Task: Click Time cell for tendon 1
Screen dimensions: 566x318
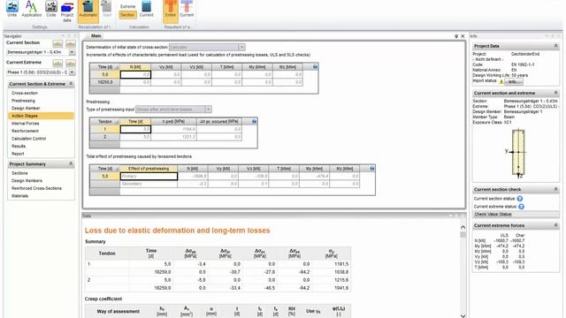Action: pos(135,129)
